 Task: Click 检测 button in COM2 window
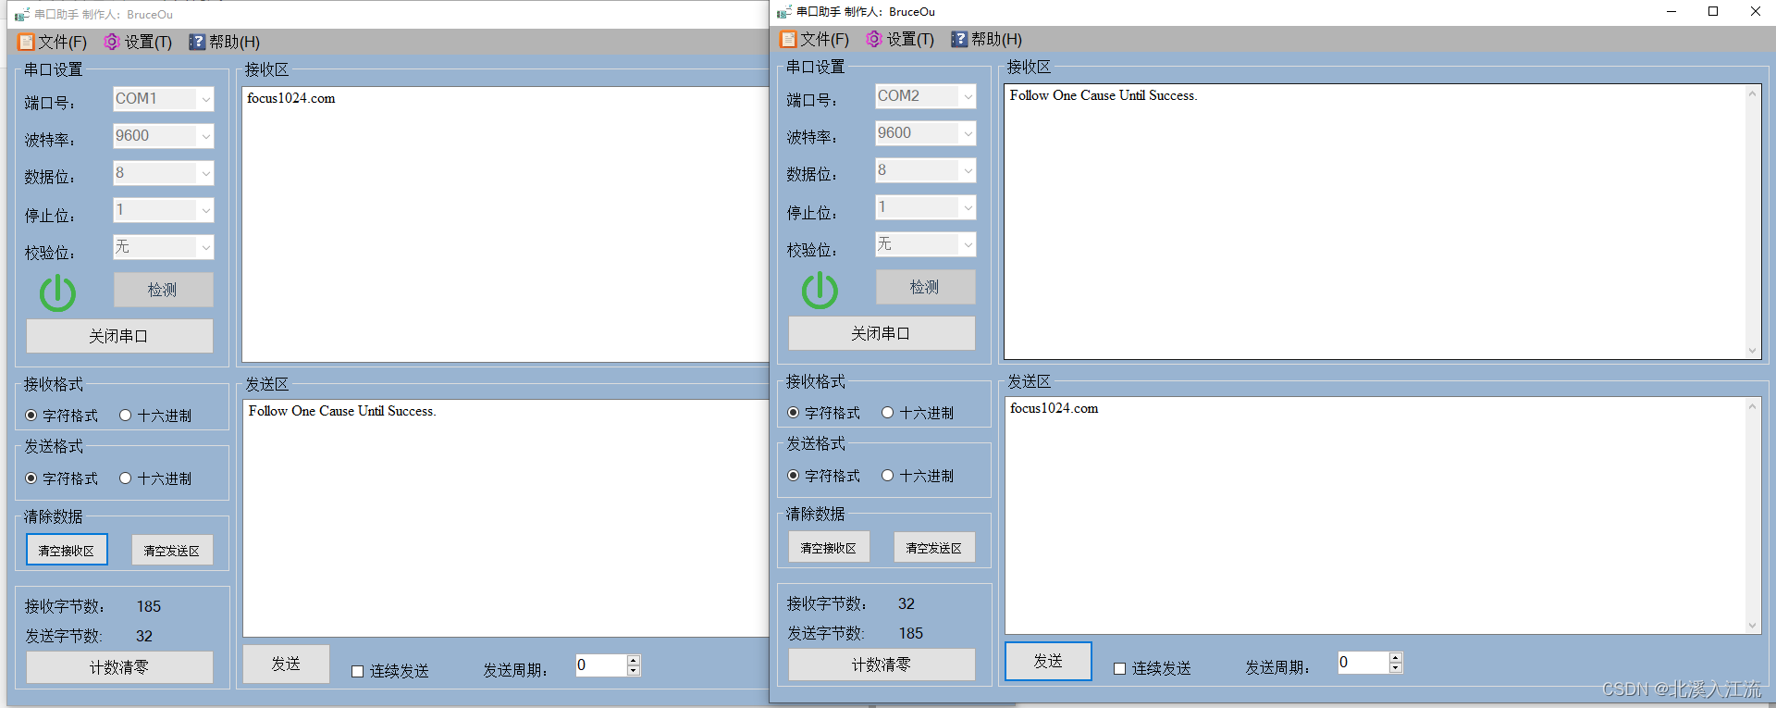[x=926, y=287]
